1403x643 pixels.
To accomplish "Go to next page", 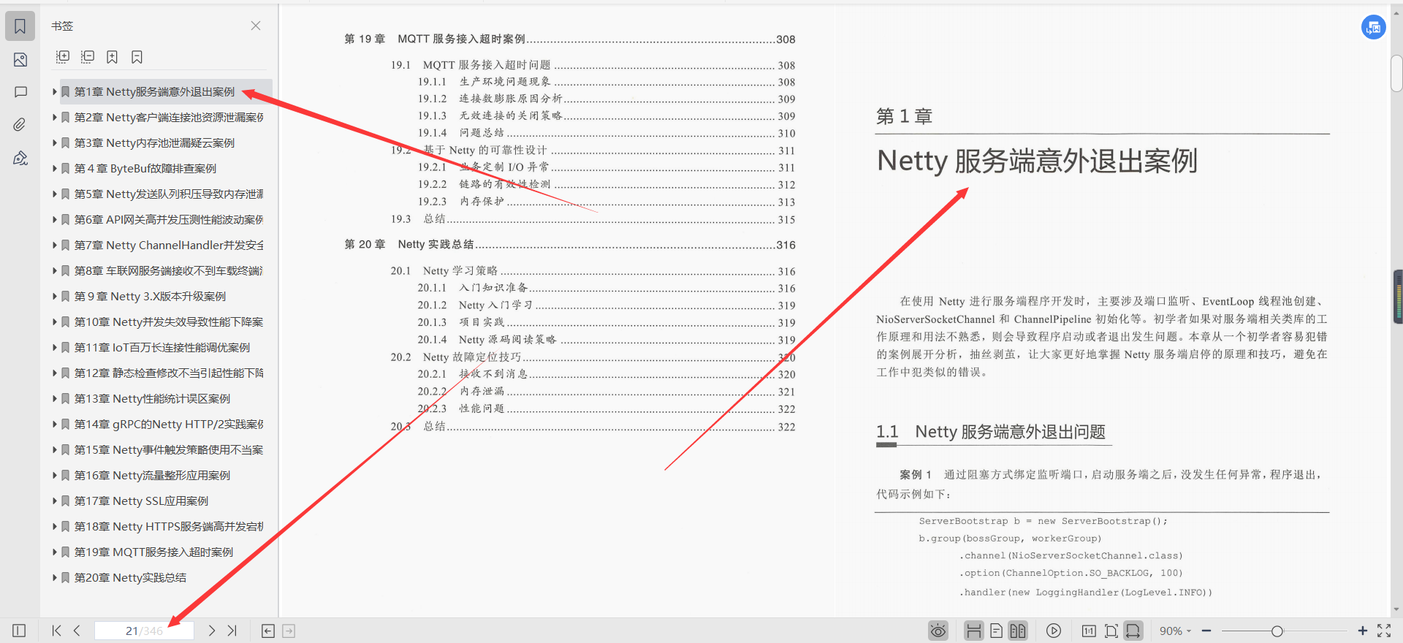I will tap(212, 631).
